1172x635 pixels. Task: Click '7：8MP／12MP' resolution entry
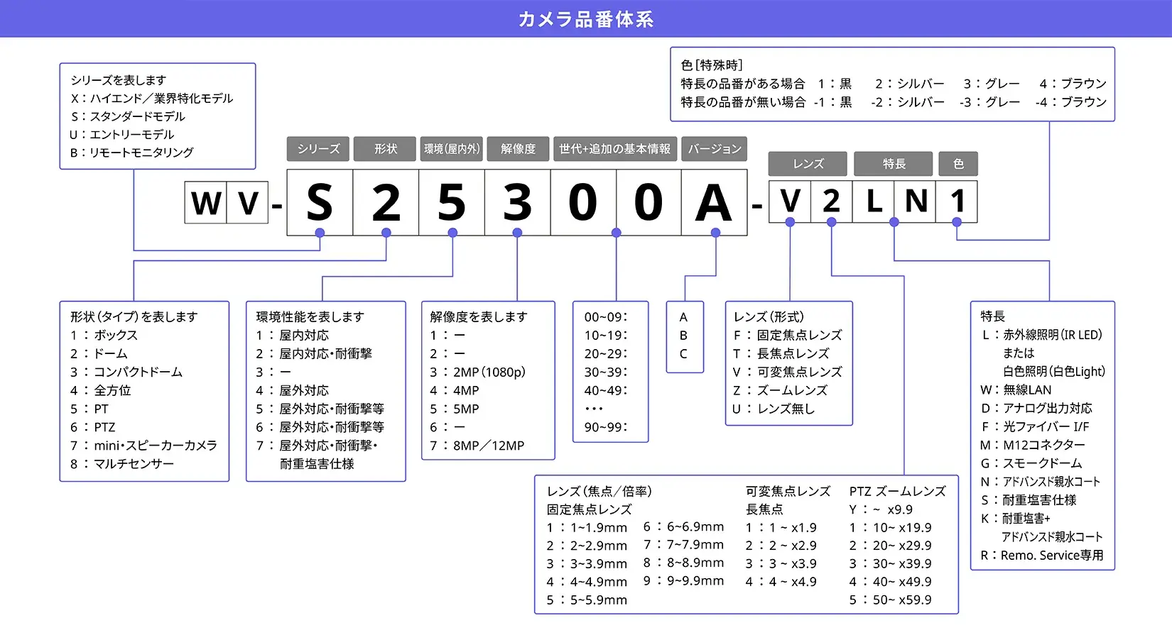(477, 446)
